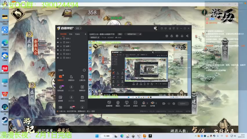Screen dimensions: 247x139
Task: Add 摄像头 camera source
Action: click(x=118, y=104)
